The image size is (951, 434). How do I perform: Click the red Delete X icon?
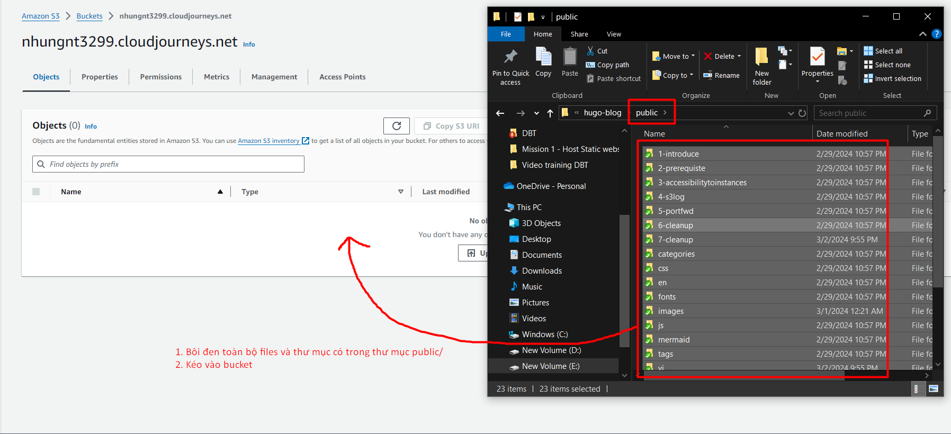coord(708,56)
